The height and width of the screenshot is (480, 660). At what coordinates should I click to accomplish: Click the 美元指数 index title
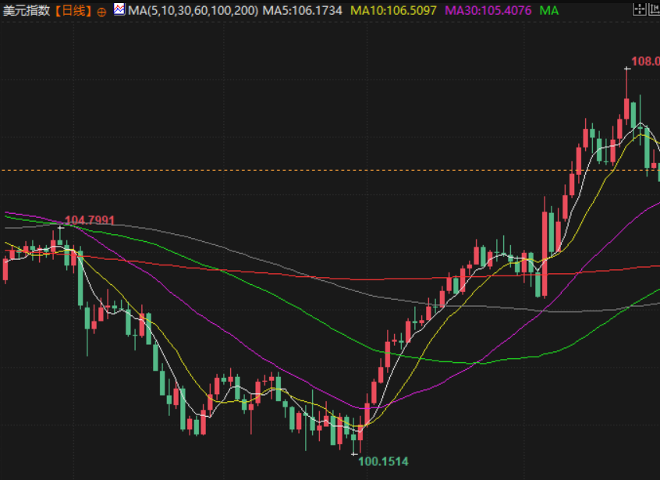point(27,11)
